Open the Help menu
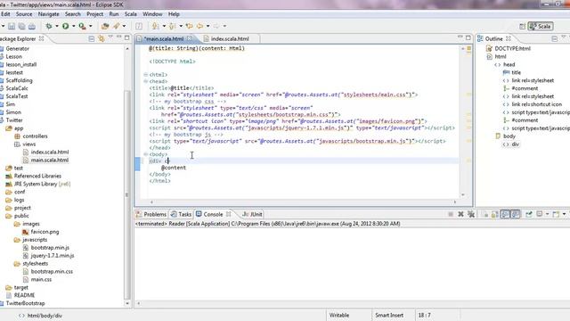570x321 pixels. [174, 14]
